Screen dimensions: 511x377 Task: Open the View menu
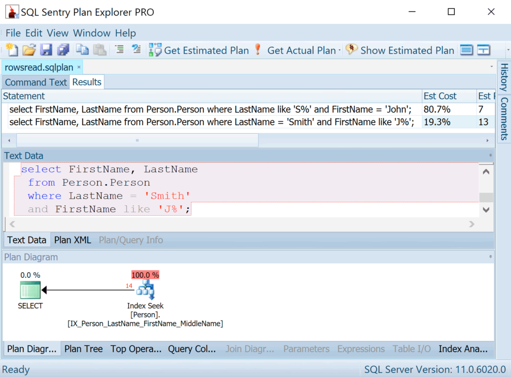tap(57, 33)
